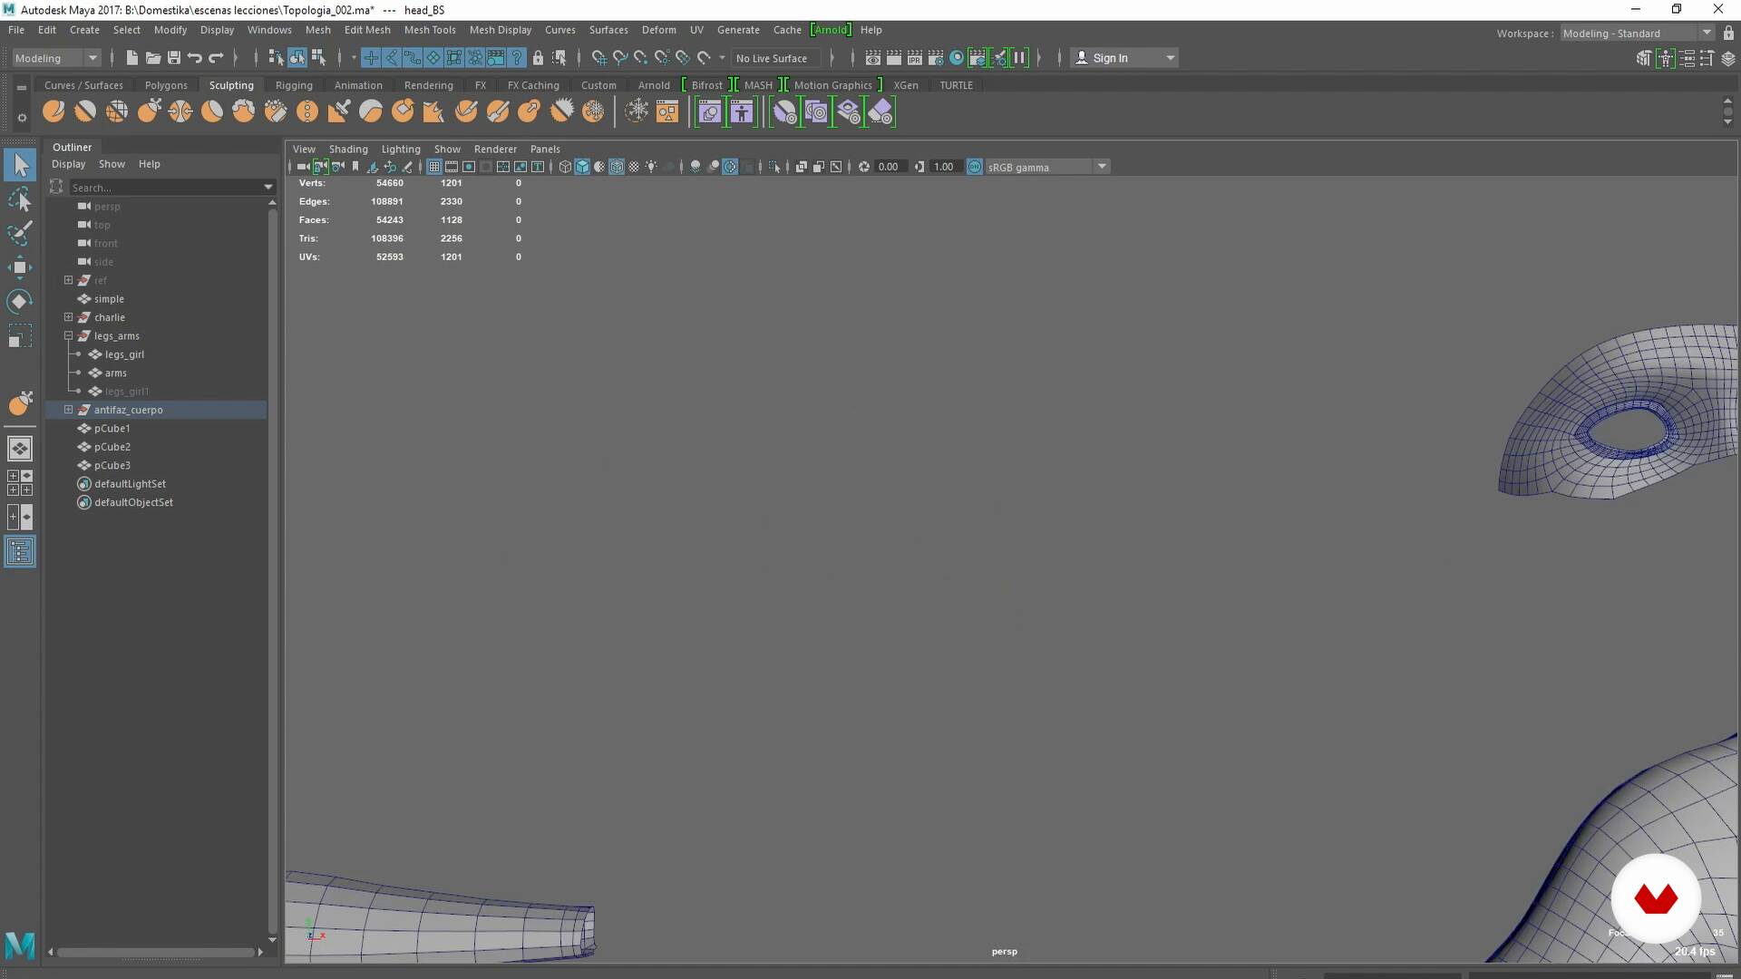1741x979 pixels.
Task: Toggle wireframe on shaded display
Action: point(617,167)
